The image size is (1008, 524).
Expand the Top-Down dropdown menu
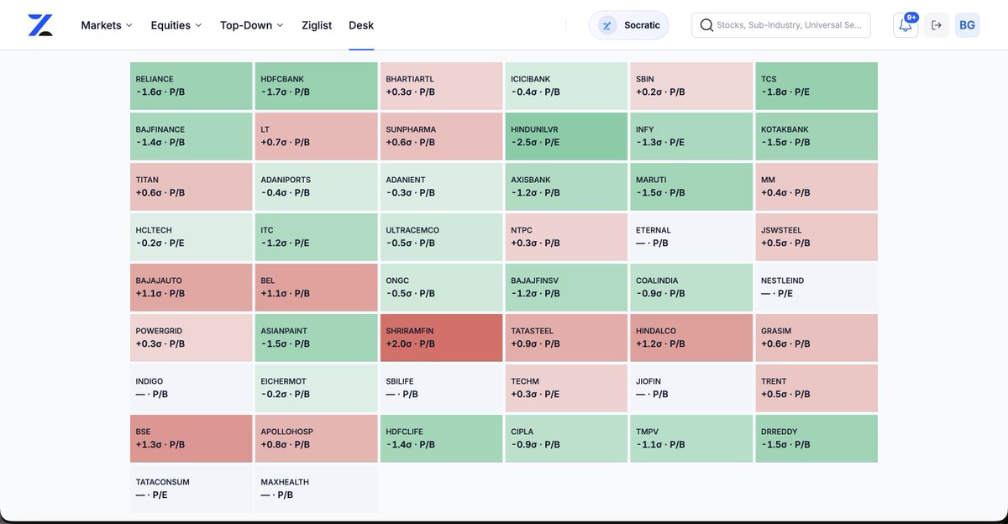click(252, 25)
